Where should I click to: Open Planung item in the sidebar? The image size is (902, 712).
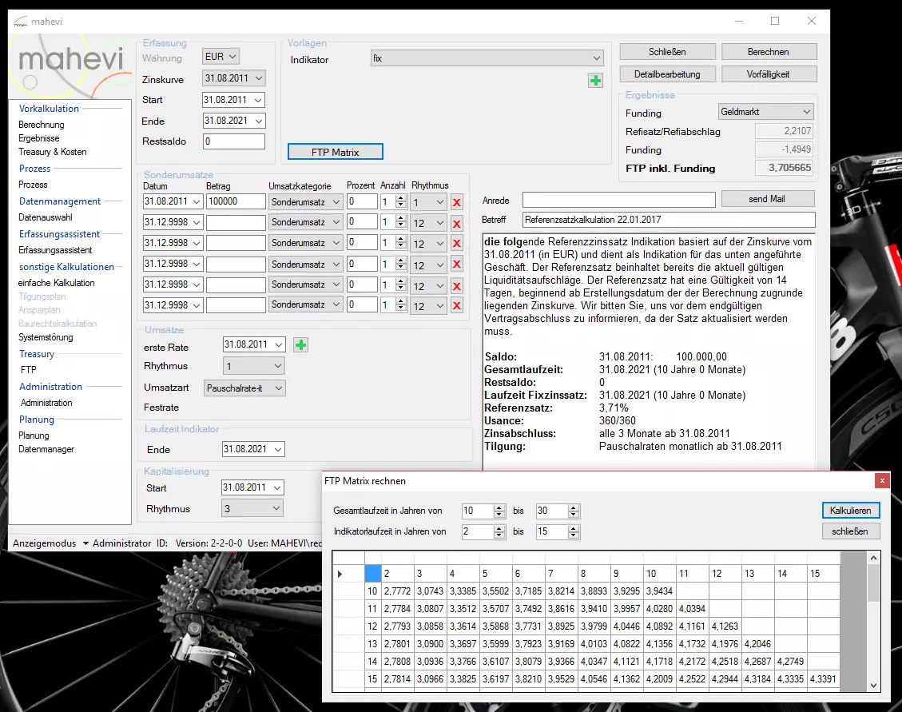coord(34,436)
